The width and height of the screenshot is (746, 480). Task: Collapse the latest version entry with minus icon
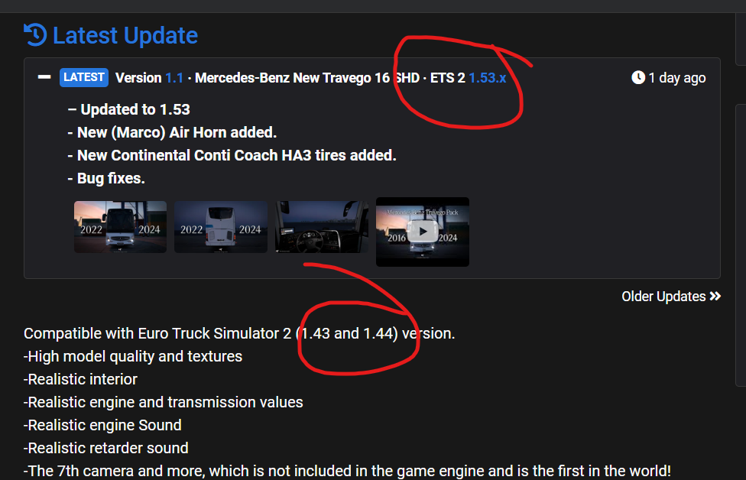(x=44, y=77)
